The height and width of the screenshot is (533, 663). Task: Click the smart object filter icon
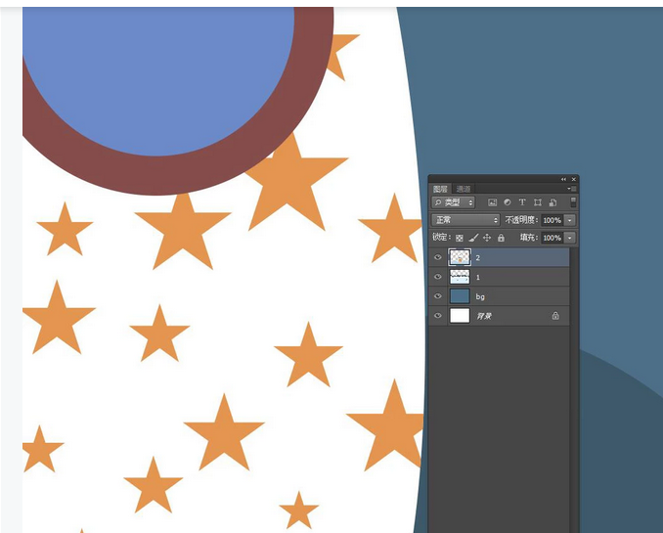click(552, 202)
